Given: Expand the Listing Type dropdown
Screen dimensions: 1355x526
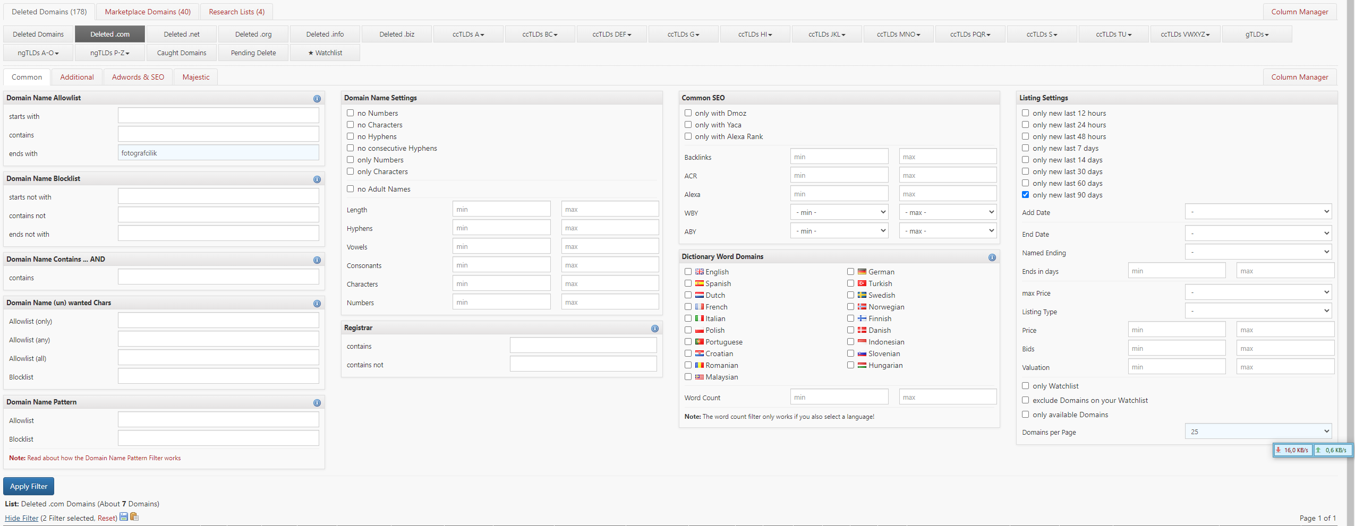Looking at the screenshot, I should pos(1258,311).
